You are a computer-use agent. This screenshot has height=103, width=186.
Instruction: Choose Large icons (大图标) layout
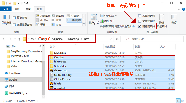tap(58, 16)
